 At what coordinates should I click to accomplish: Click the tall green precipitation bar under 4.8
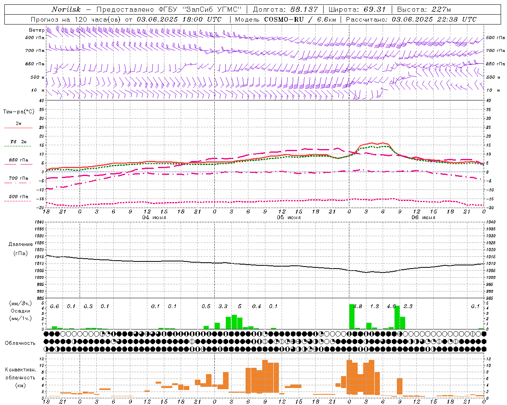click(352, 316)
